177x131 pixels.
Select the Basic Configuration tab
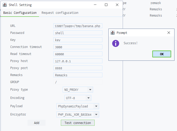coord(20,13)
